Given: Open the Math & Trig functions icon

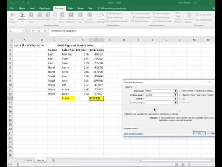Looking at the screenshot, I should coord(80,15).
